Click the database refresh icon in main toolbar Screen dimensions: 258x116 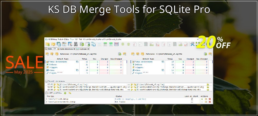(x=82, y=44)
